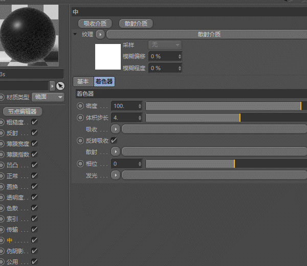The image size is (307, 266).
Task: Select the 着色器 tab
Action: click(104, 81)
